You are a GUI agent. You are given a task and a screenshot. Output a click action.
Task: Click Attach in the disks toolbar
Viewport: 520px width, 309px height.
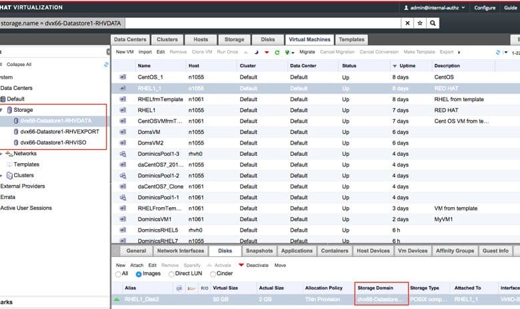click(x=137, y=265)
